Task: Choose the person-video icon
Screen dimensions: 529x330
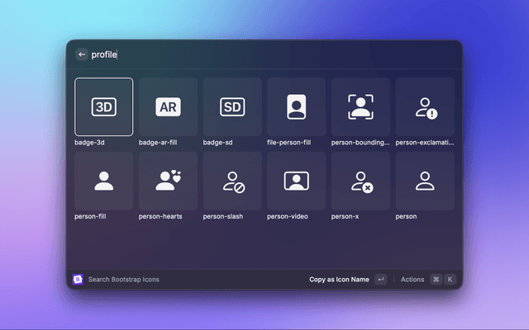Action: point(296,181)
